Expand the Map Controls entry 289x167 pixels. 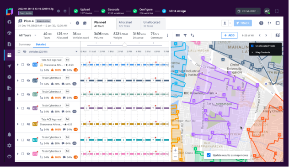[262, 52]
